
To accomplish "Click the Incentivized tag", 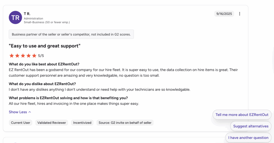I will tap(82, 123).
